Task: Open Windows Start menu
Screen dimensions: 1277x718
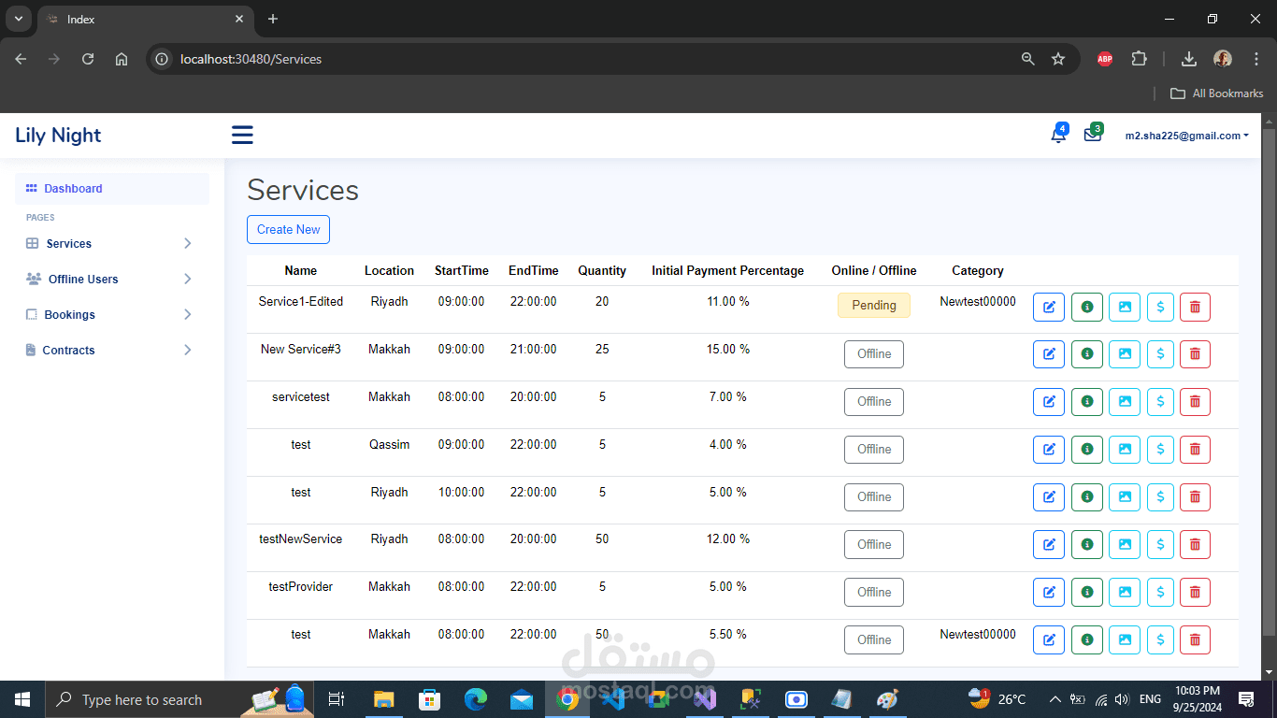Action: pos(22,699)
